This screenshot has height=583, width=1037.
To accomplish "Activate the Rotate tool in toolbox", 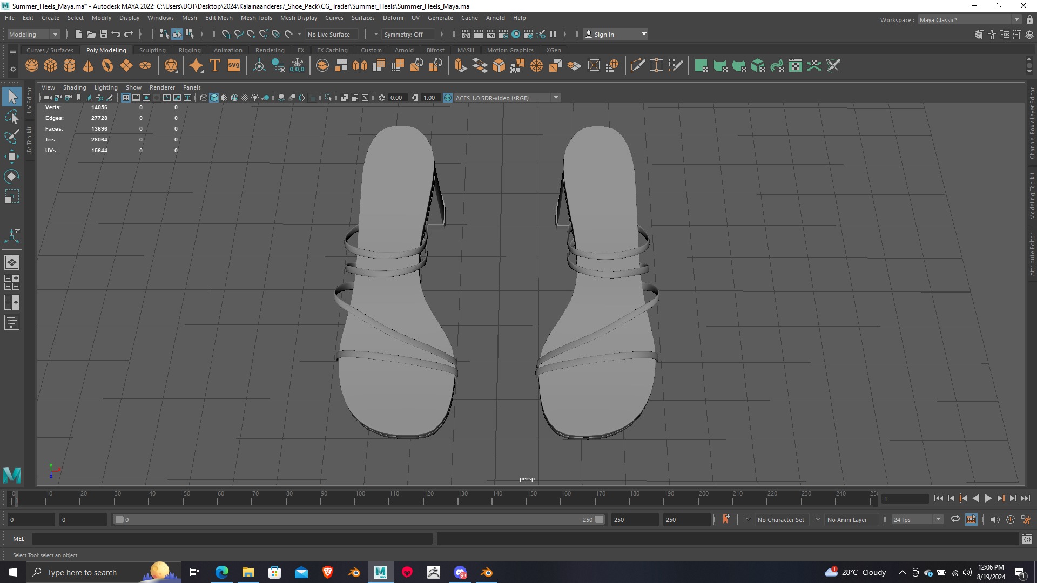I will [12, 177].
